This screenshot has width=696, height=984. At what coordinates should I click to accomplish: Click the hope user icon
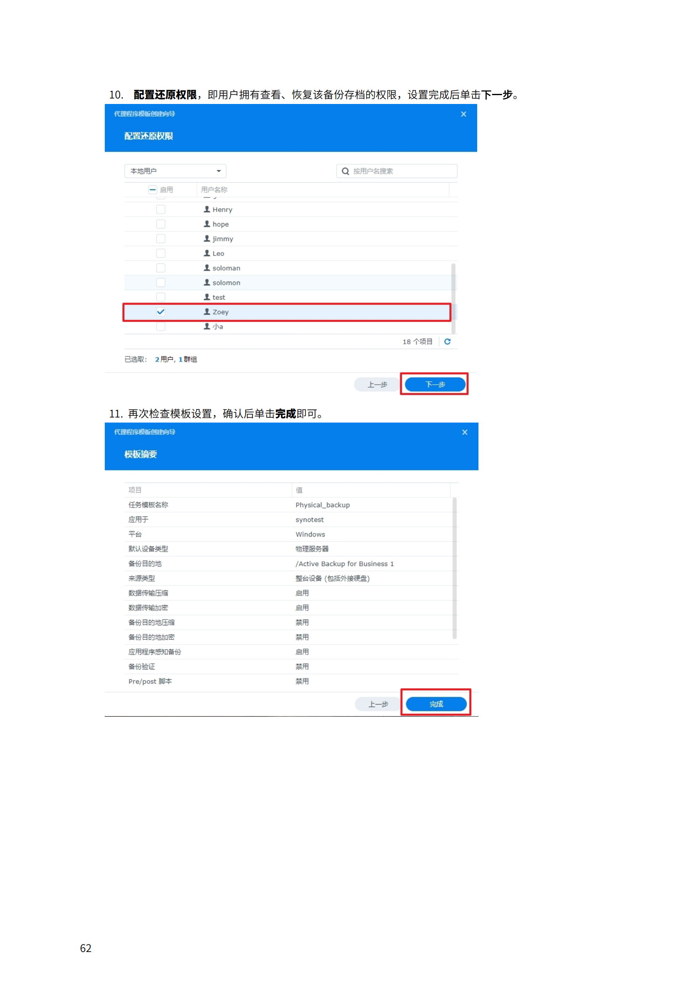(x=207, y=224)
